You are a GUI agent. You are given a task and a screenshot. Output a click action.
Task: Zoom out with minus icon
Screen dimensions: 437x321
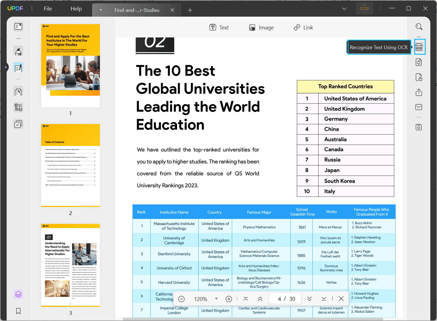point(181,299)
